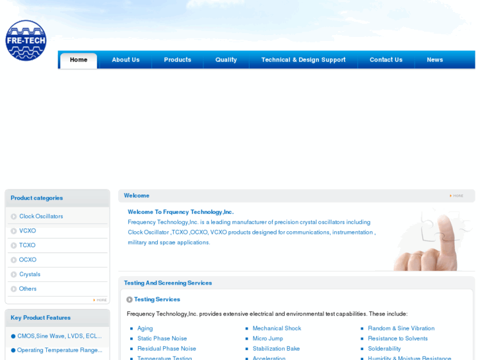Open Random & Sine Vibration link

coord(401,328)
